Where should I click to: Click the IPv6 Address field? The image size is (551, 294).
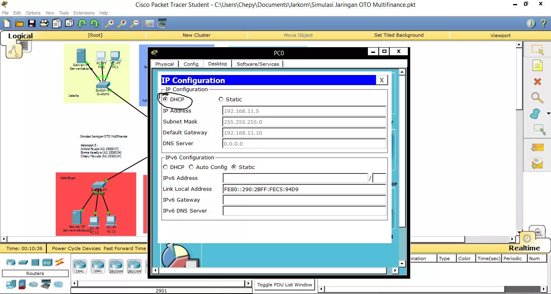tap(295, 178)
